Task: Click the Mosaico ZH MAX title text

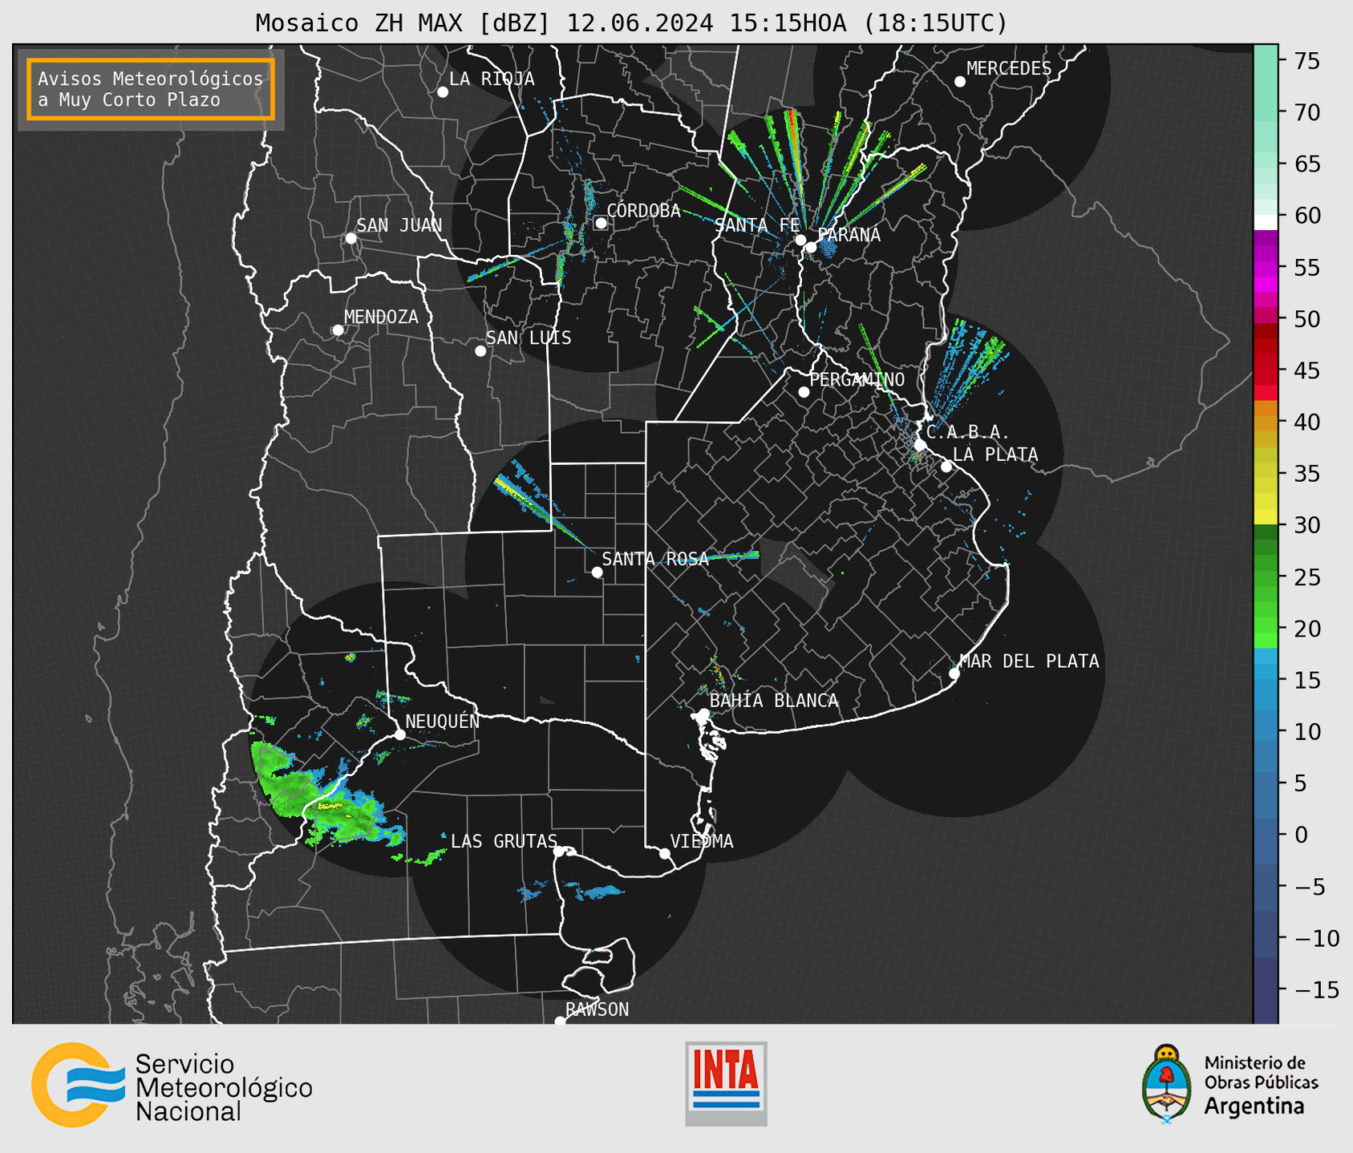Action: pyautogui.click(x=631, y=23)
